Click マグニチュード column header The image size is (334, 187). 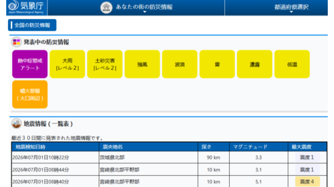coord(259,147)
